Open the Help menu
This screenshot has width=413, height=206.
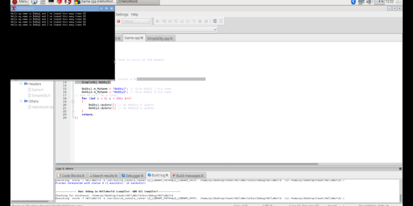(135, 14)
